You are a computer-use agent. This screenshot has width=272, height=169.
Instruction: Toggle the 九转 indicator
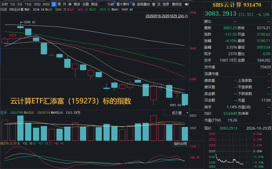(111, 4)
